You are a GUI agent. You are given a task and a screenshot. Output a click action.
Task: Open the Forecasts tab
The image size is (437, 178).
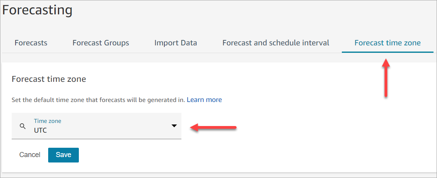click(x=31, y=43)
